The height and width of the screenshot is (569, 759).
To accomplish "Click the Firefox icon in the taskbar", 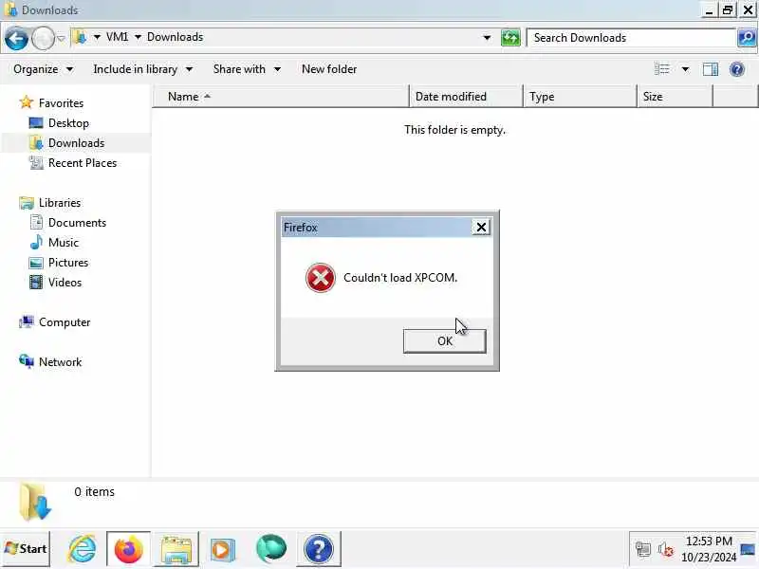I will click(128, 549).
